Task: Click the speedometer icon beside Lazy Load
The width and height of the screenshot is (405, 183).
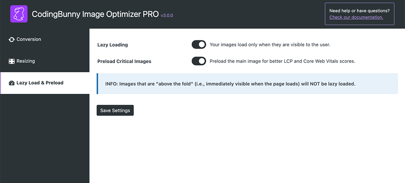Action: coord(12,83)
